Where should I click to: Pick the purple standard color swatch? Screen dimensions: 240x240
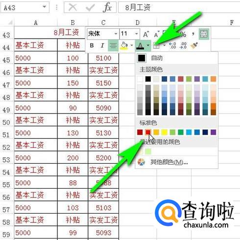(x=214, y=132)
